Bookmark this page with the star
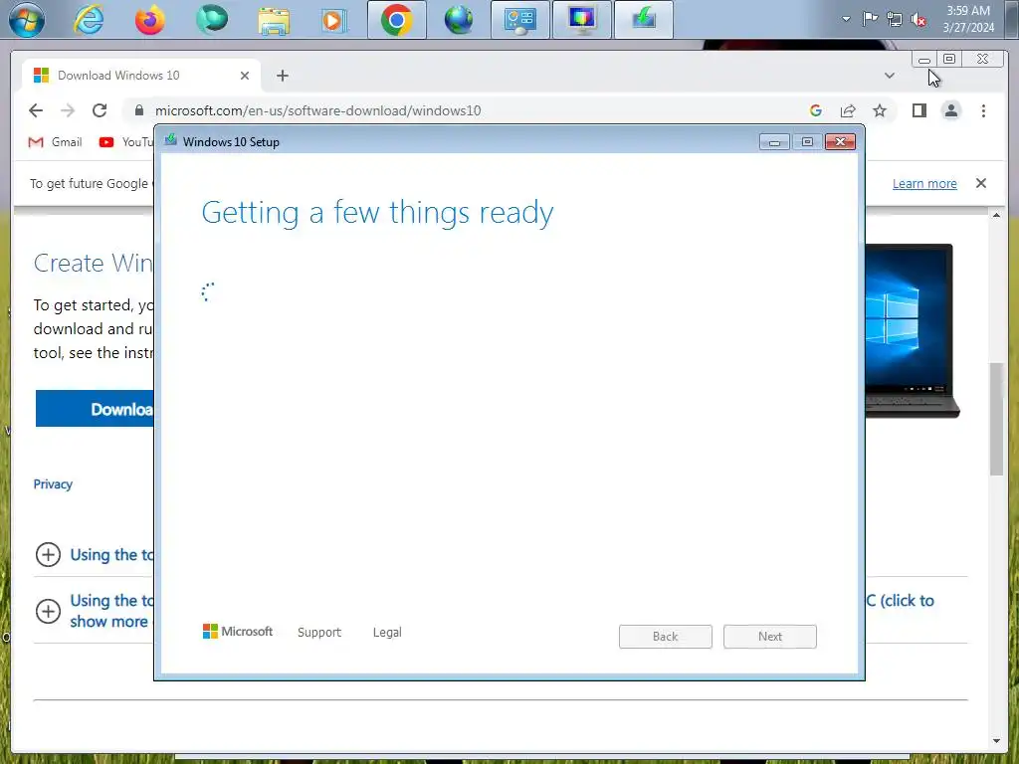1019x764 pixels. [880, 110]
